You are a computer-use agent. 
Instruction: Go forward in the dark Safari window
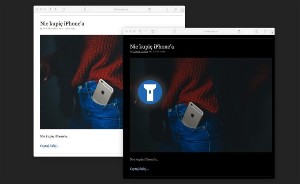coord(145,32)
